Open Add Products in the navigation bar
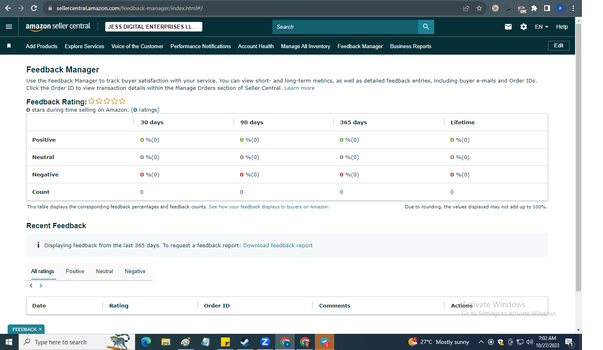The height and width of the screenshot is (350, 603). (x=42, y=47)
